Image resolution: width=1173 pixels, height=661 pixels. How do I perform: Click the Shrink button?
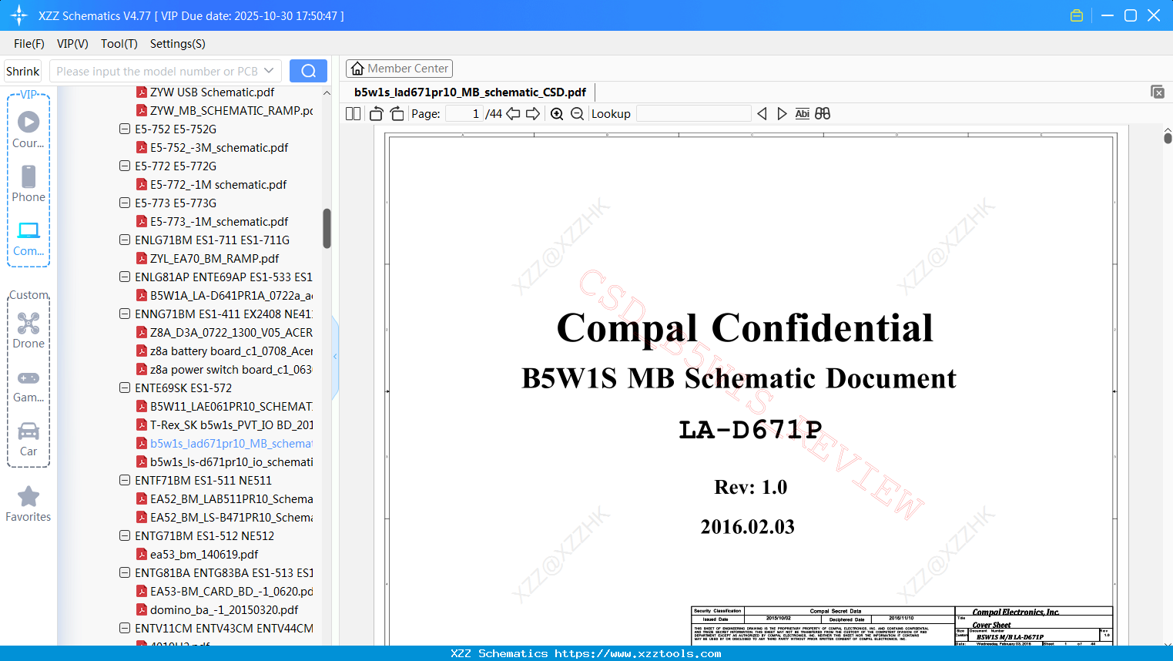(23, 71)
